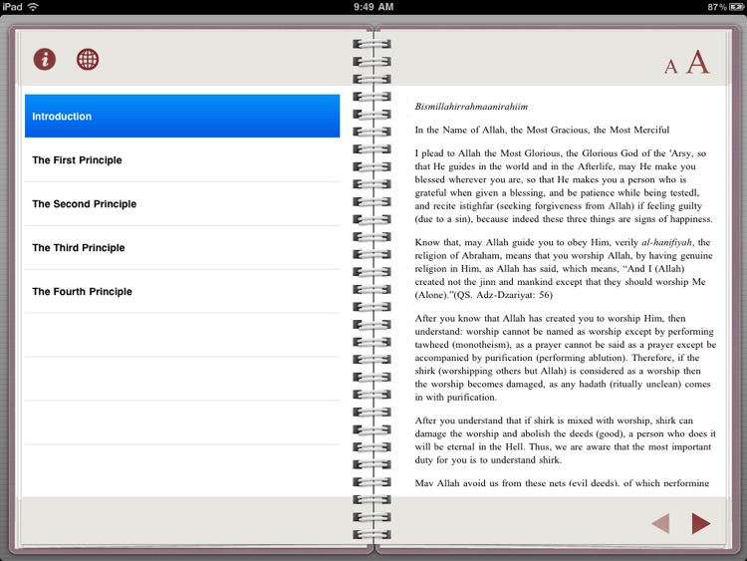Decrease font size with small A
The image size is (747, 561).
[670, 66]
